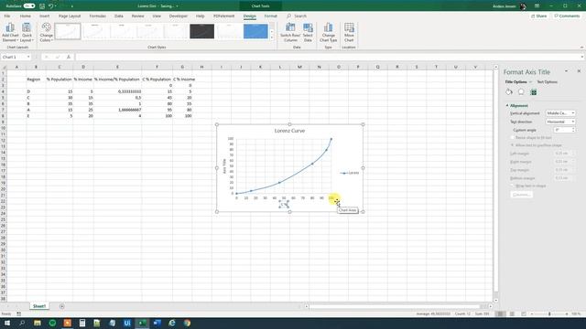Open Windows Start menu

pos(7,323)
